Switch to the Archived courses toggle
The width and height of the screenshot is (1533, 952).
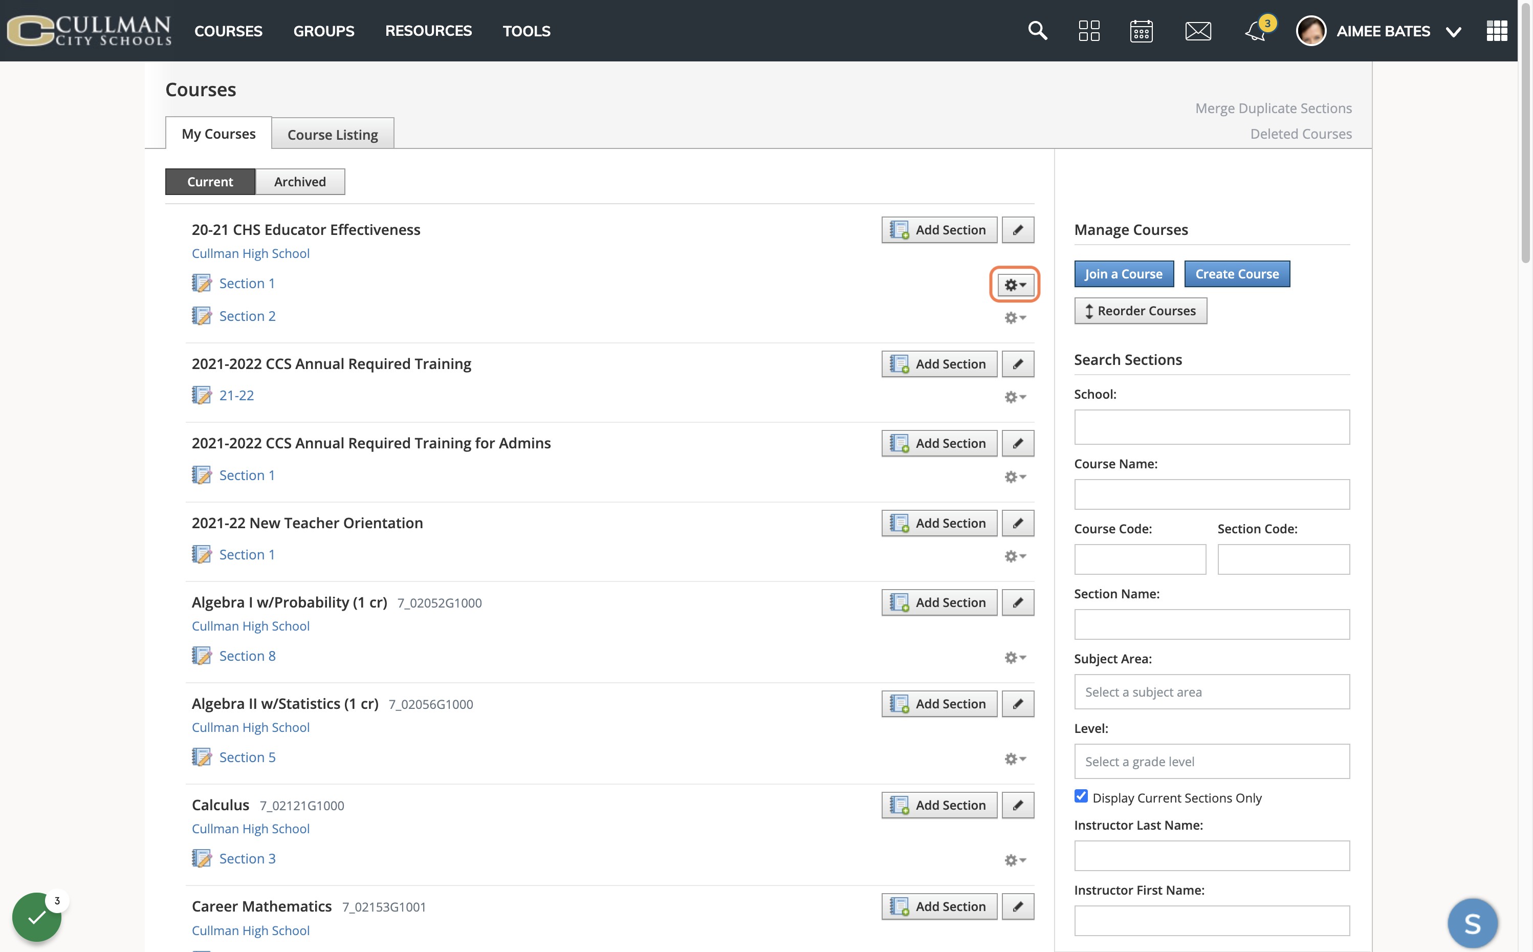tap(299, 181)
